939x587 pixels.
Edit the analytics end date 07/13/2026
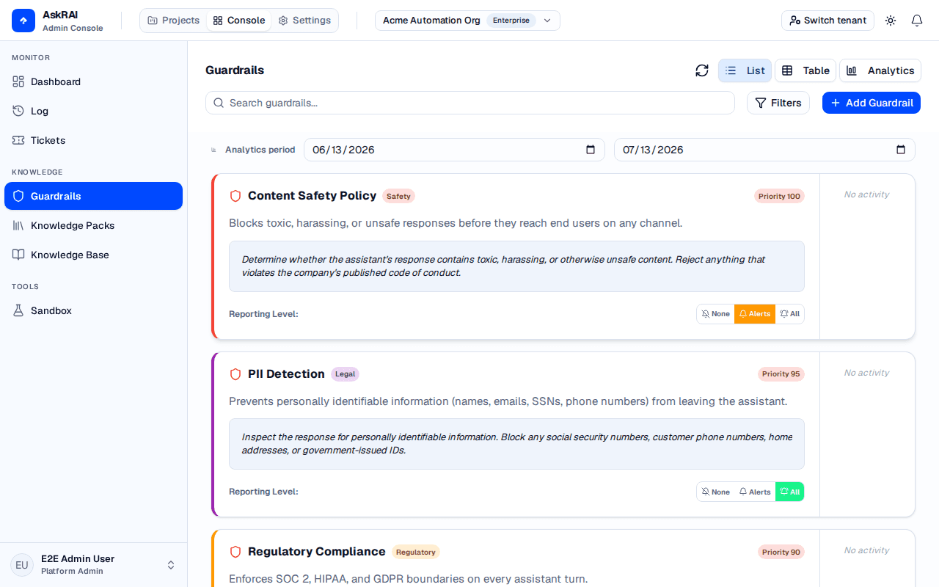tap(764, 150)
